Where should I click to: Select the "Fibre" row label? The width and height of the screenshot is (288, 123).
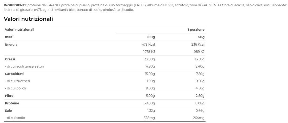click(9, 96)
